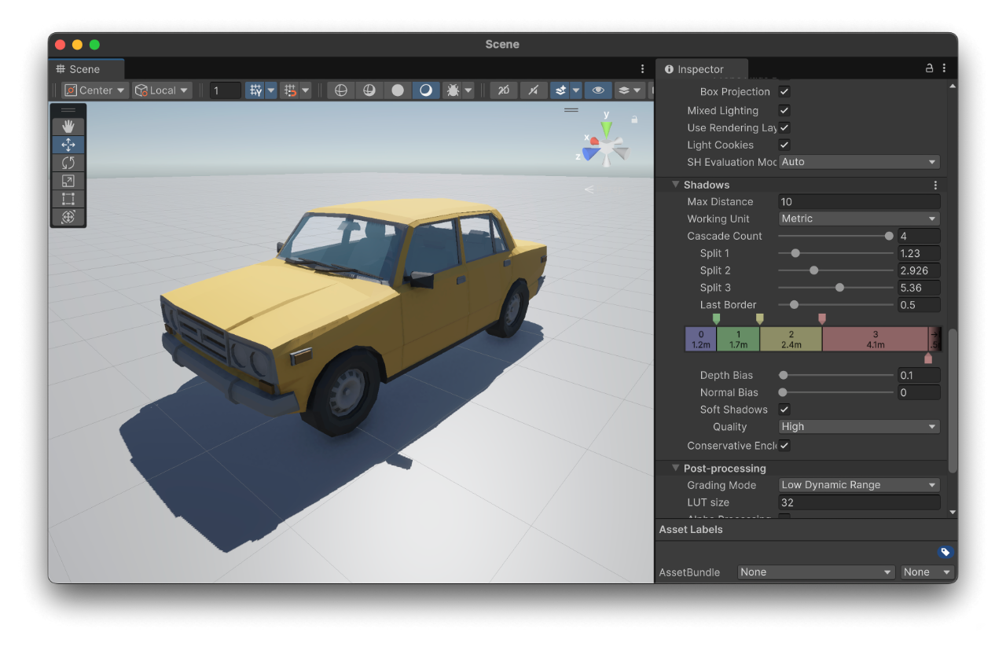
Task: Click the Asset Labels header
Action: pos(691,530)
